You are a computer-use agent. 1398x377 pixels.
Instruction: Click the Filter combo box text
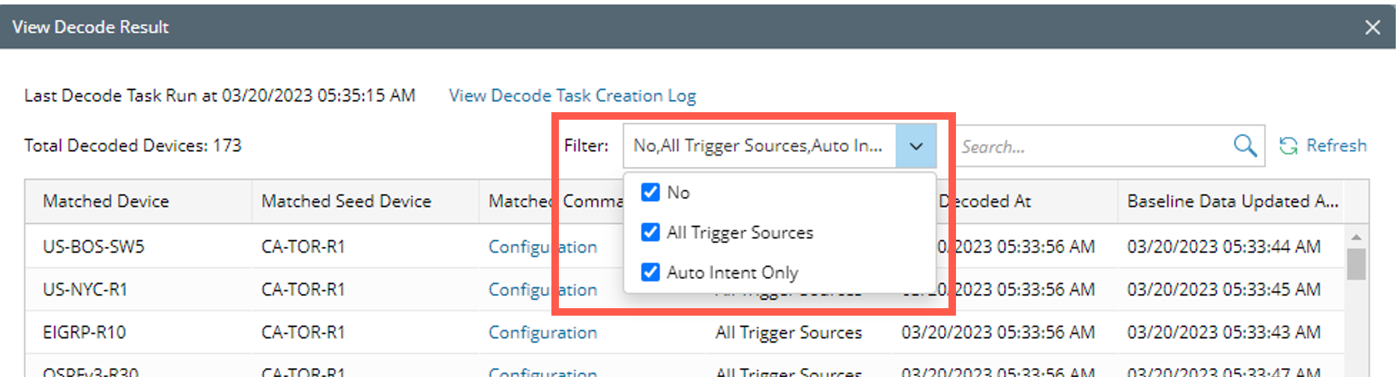pos(758,146)
